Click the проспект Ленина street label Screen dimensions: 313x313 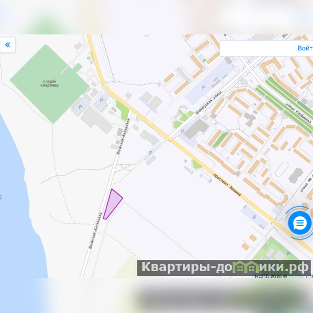(227, 185)
